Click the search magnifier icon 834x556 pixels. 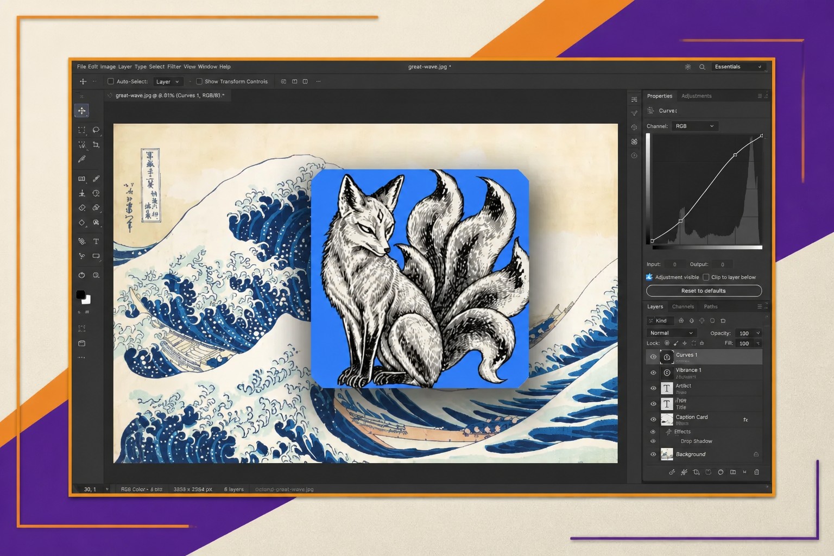[x=702, y=67]
